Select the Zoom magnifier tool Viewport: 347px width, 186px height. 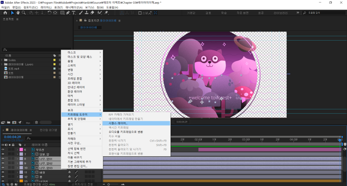point(24,13)
